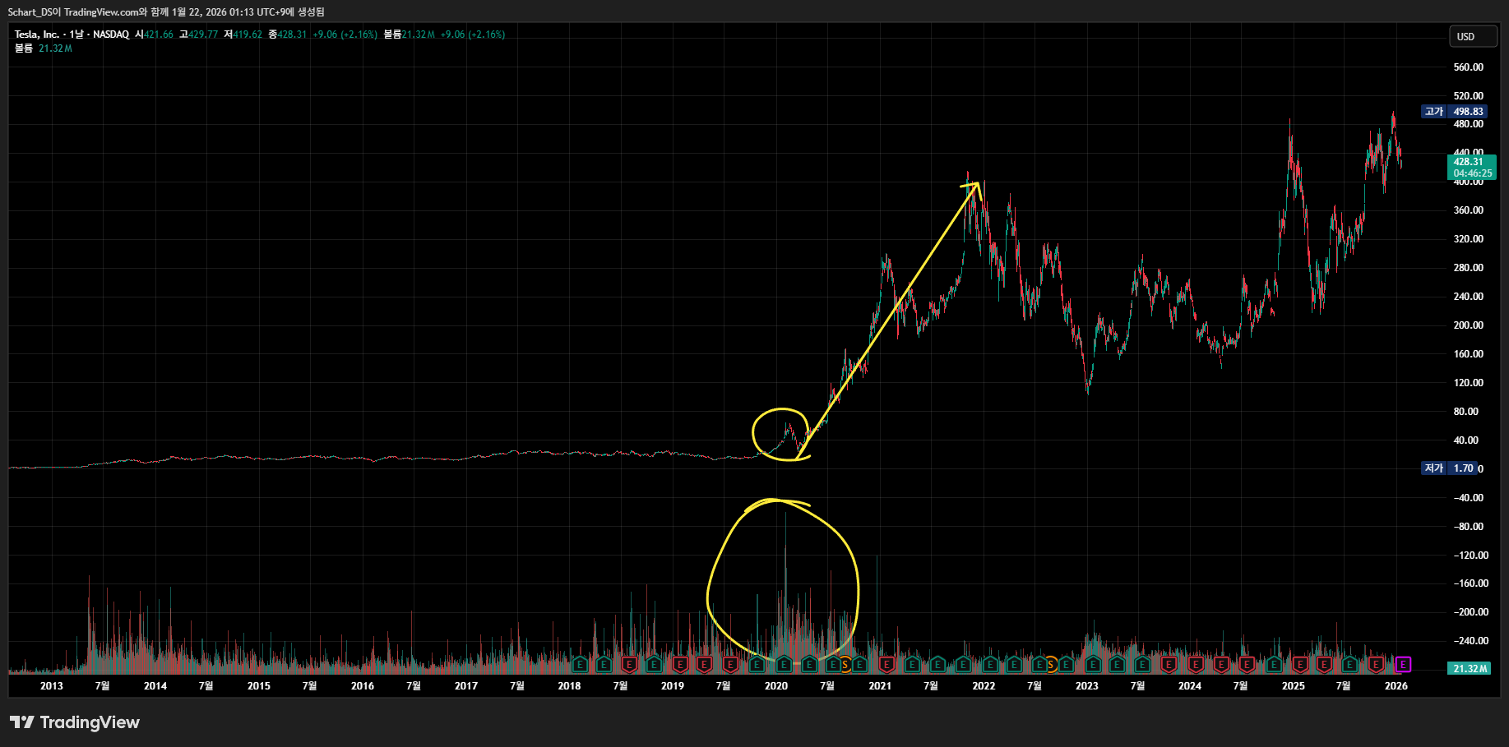Click the purple upcoming earnings marker
1509x747 pixels.
point(1403,665)
